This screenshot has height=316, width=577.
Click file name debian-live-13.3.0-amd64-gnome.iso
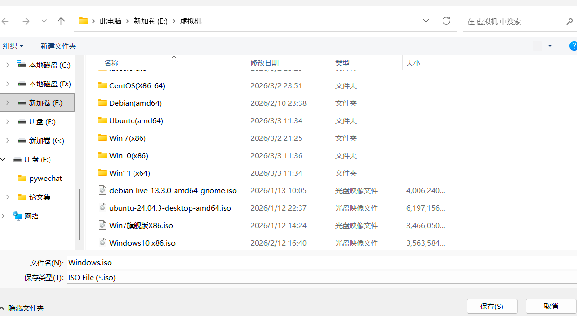click(x=173, y=191)
